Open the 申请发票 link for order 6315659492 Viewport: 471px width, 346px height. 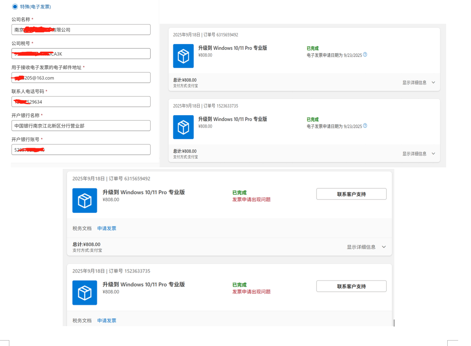point(107,228)
